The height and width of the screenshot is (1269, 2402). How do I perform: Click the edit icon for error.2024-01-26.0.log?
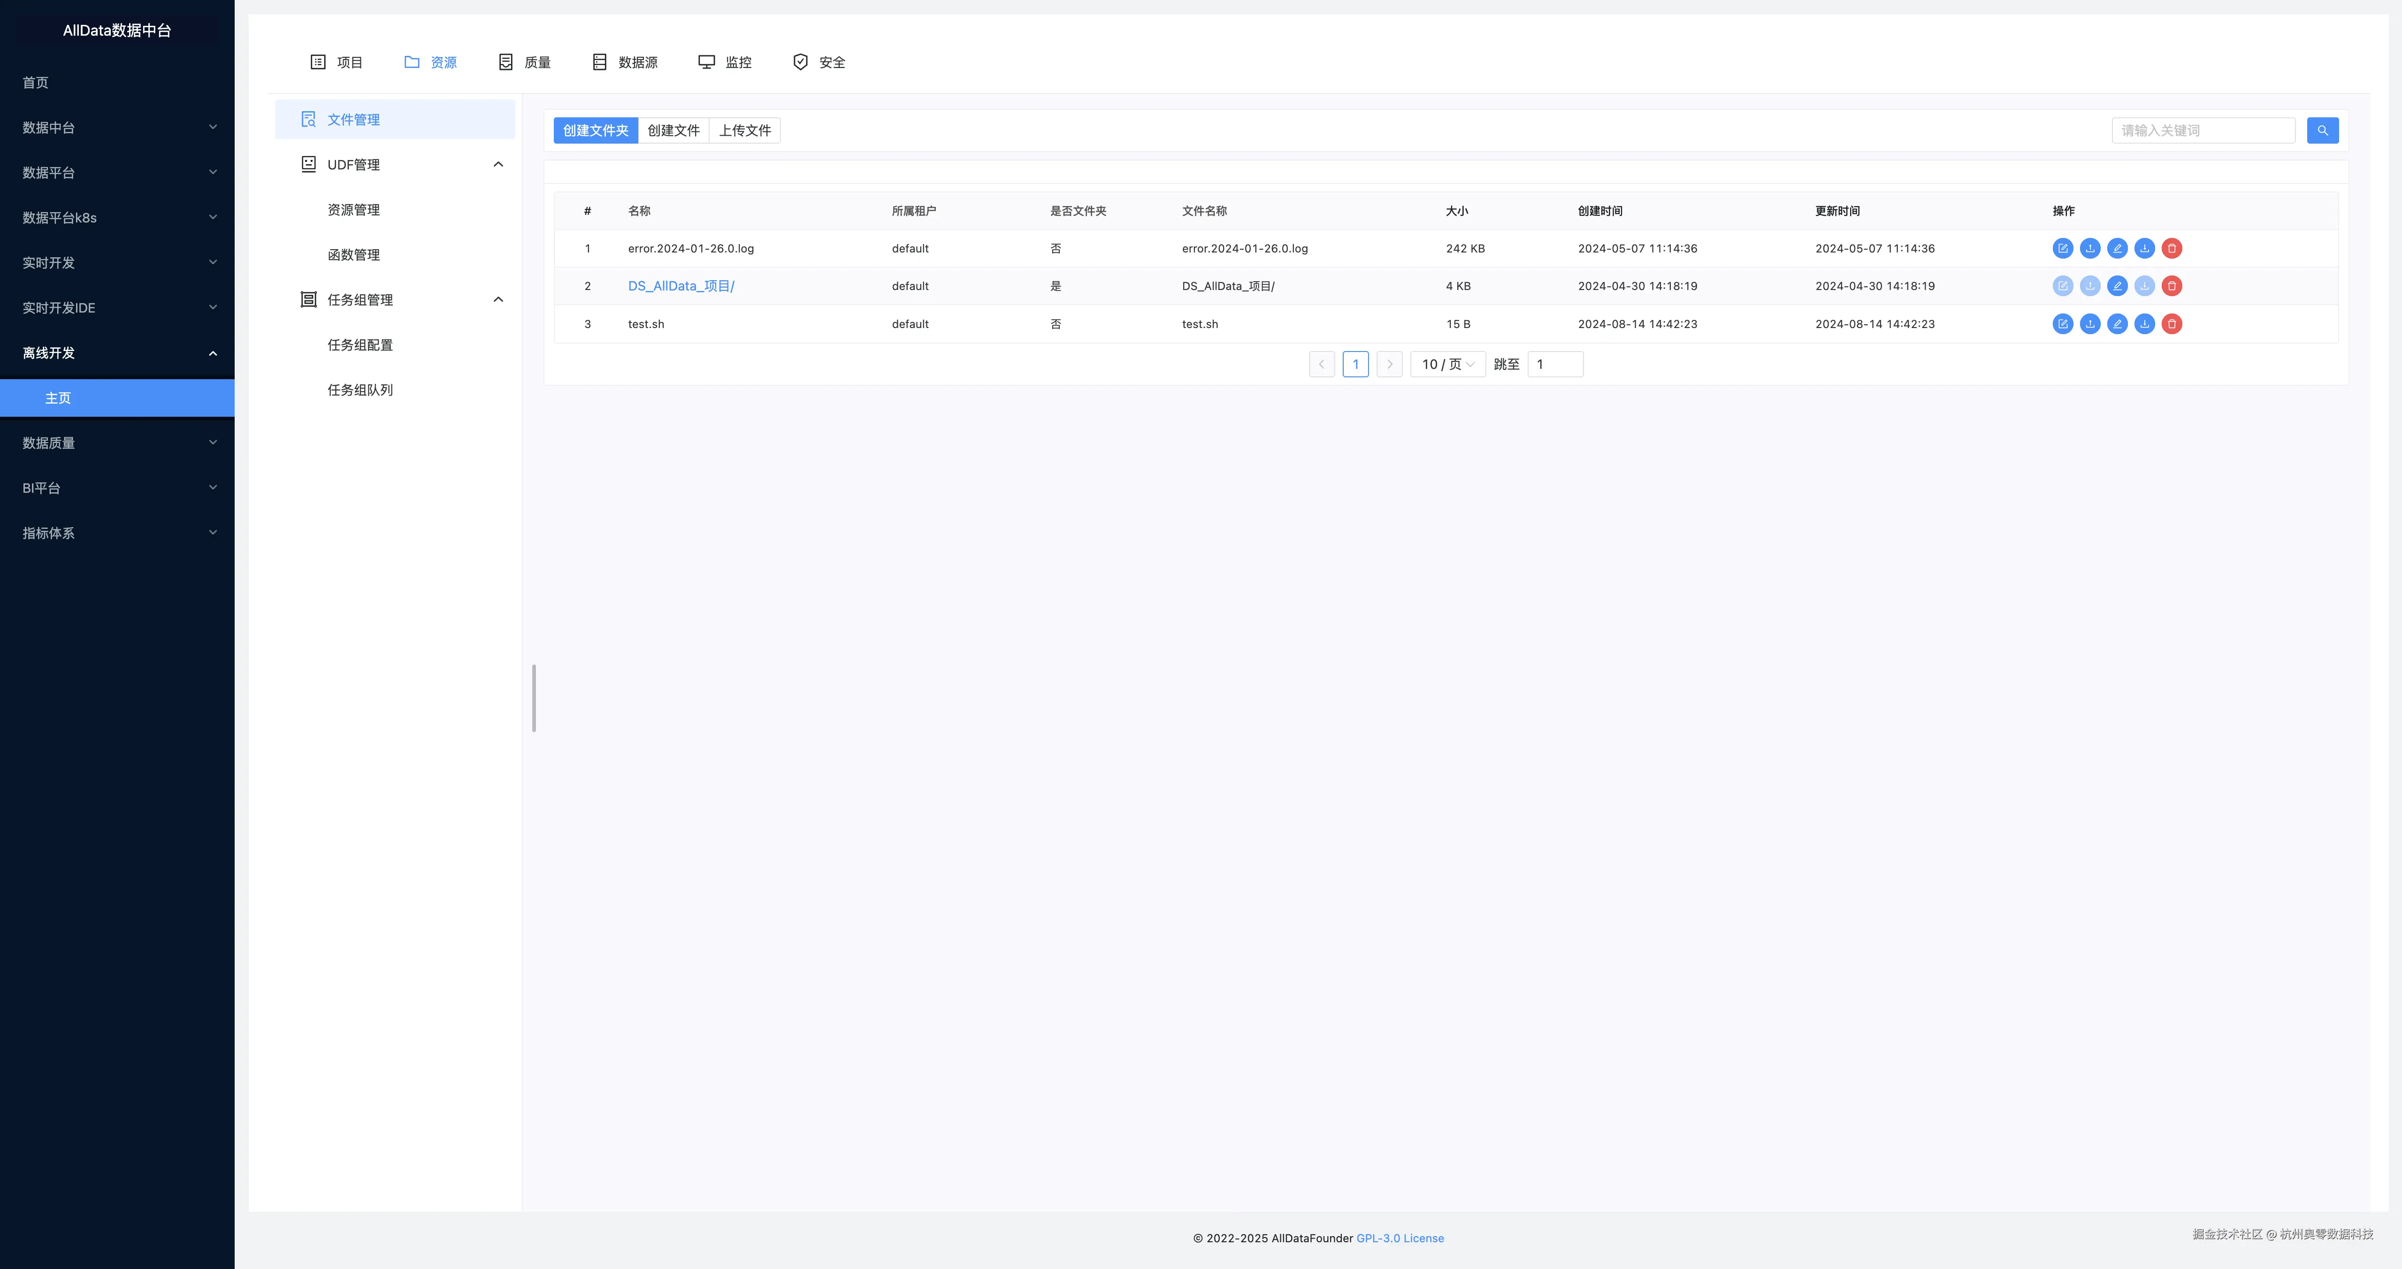click(2063, 248)
